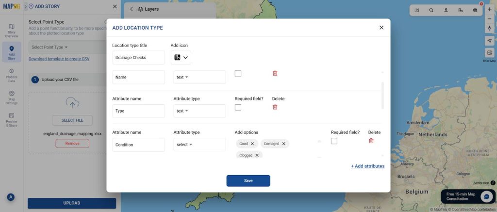Click the Location type title field
Viewport: 497px width, 212px height.
click(138, 58)
